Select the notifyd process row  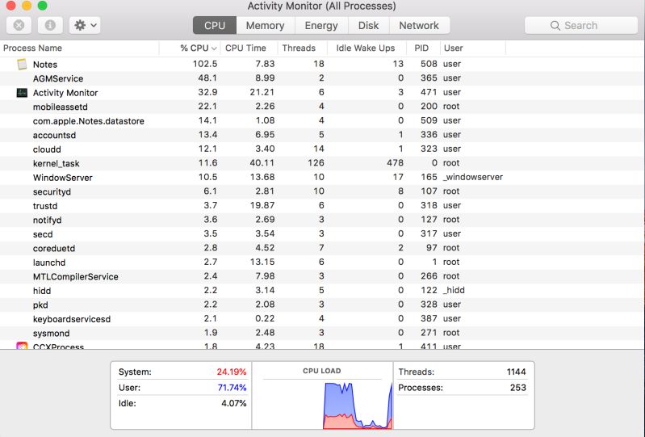322,221
